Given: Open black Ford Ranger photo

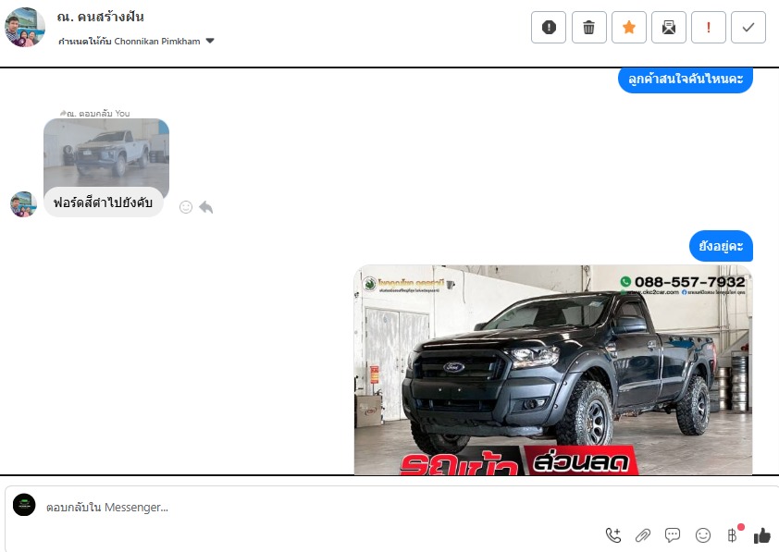Looking at the screenshot, I should tap(553, 370).
